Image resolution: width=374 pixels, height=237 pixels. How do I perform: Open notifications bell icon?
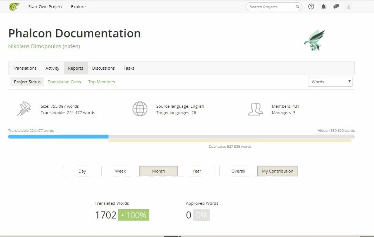pos(323,7)
